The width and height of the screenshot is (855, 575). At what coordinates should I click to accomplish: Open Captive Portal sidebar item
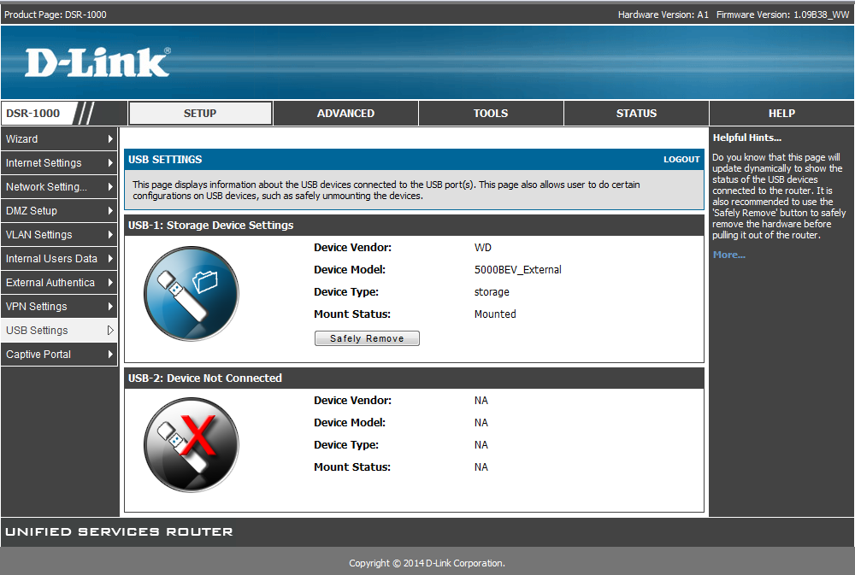[59, 355]
